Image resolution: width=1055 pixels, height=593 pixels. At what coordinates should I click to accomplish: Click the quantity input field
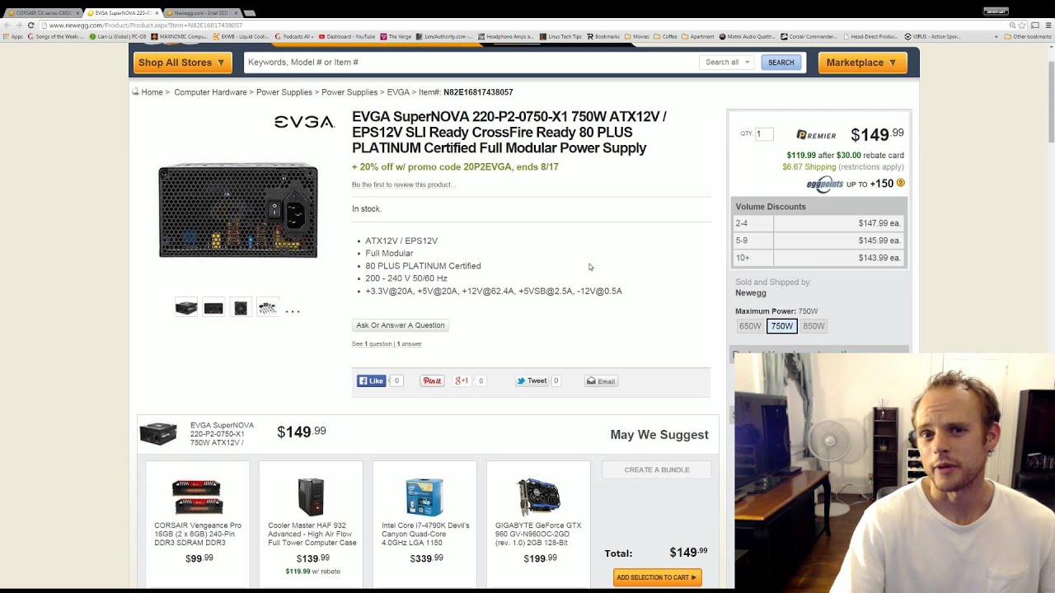coord(764,133)
